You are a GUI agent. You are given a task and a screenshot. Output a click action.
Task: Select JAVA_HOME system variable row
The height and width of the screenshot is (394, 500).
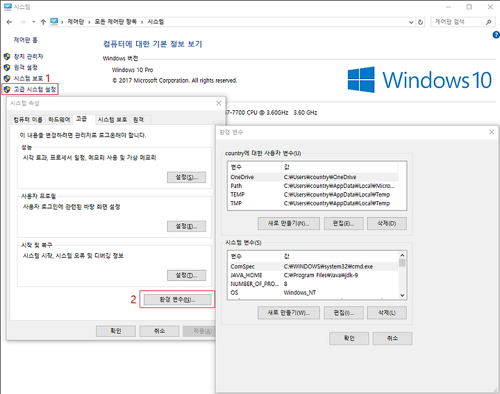coord(314,275)
